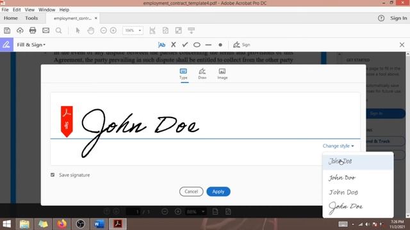Open Microsoft Word from the taskbar
410x230 pixels.
click(x=99, y=224)
